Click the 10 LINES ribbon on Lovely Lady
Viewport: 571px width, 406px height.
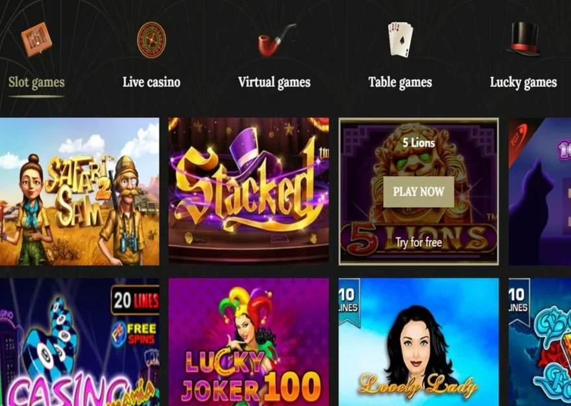[349, 301]
